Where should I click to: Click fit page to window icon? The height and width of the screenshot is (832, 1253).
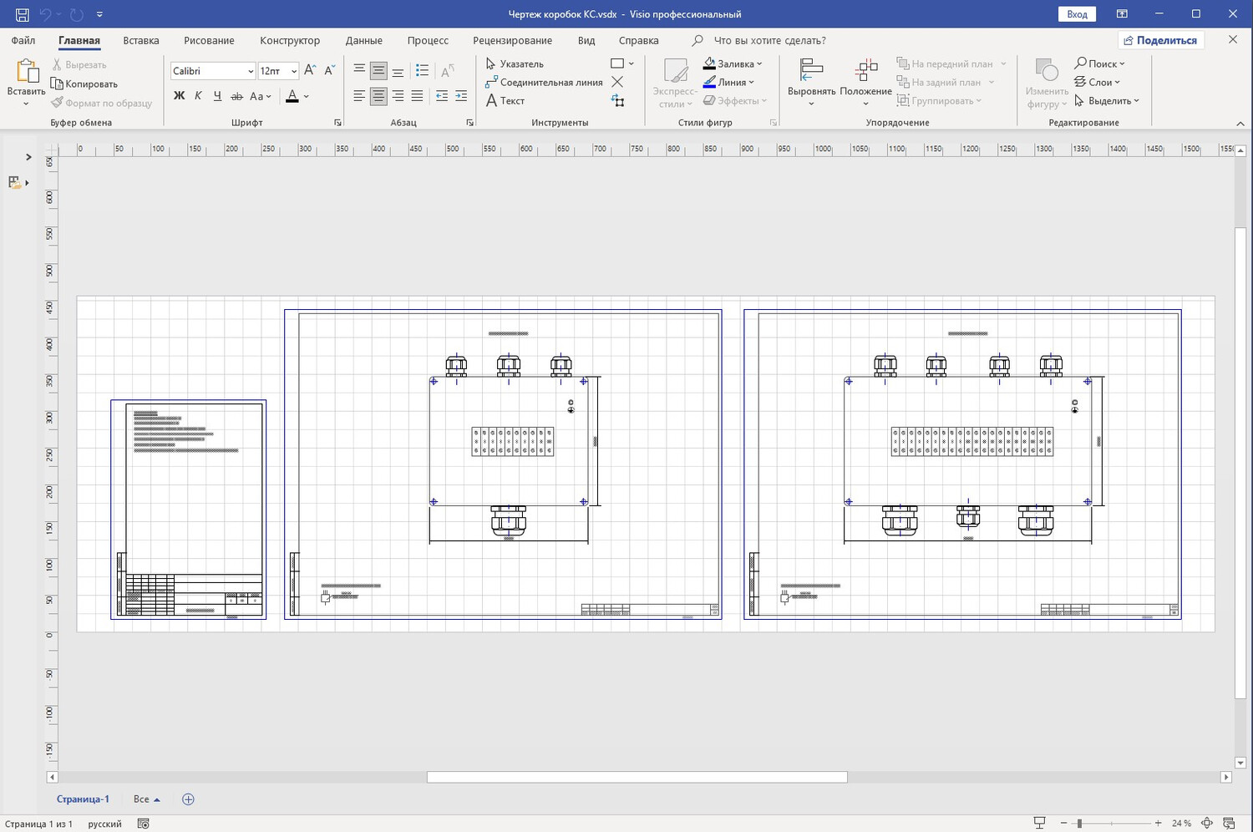coord(1207,823)
